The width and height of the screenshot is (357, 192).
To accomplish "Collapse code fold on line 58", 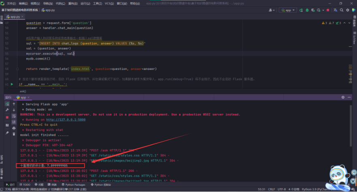I will tap(17, 69).
